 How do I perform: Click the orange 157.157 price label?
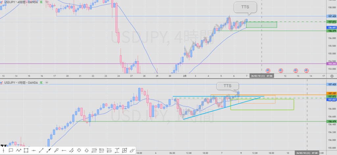coord(331,94)
